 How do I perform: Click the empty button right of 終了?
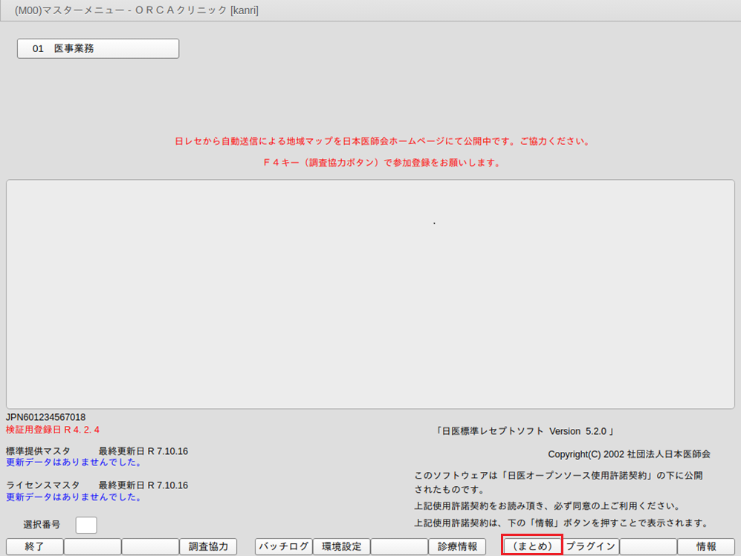92,546
